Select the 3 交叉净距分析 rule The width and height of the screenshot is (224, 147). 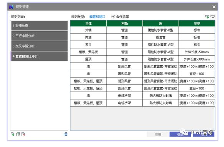coord(39,46)
